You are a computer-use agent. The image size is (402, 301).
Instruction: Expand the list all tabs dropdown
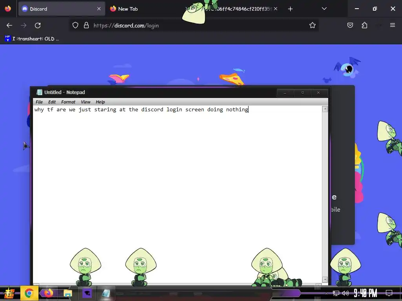[x=324, y=9]
